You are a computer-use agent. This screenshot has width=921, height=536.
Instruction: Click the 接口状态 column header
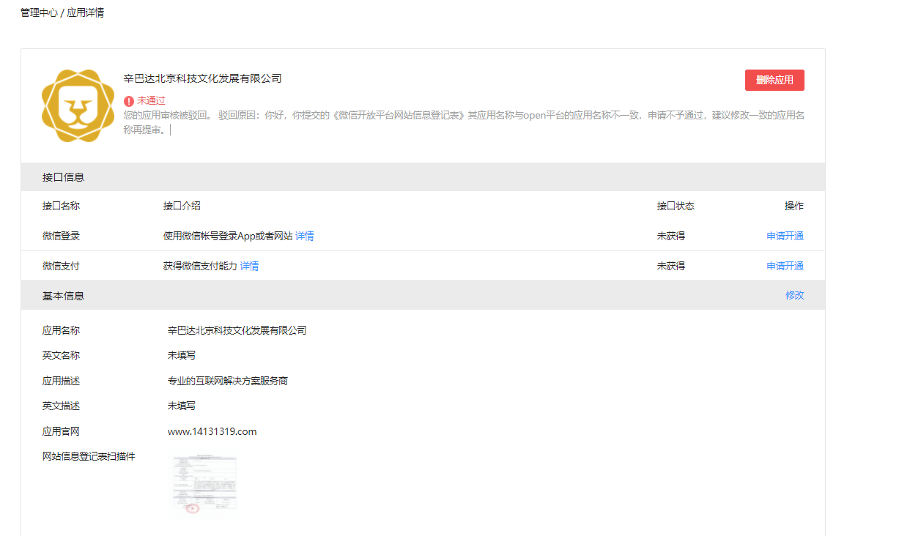pos(676,206)
